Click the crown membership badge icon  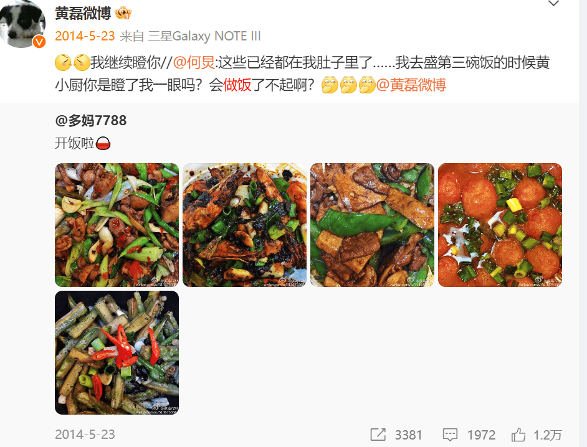(x=123, y=14)
